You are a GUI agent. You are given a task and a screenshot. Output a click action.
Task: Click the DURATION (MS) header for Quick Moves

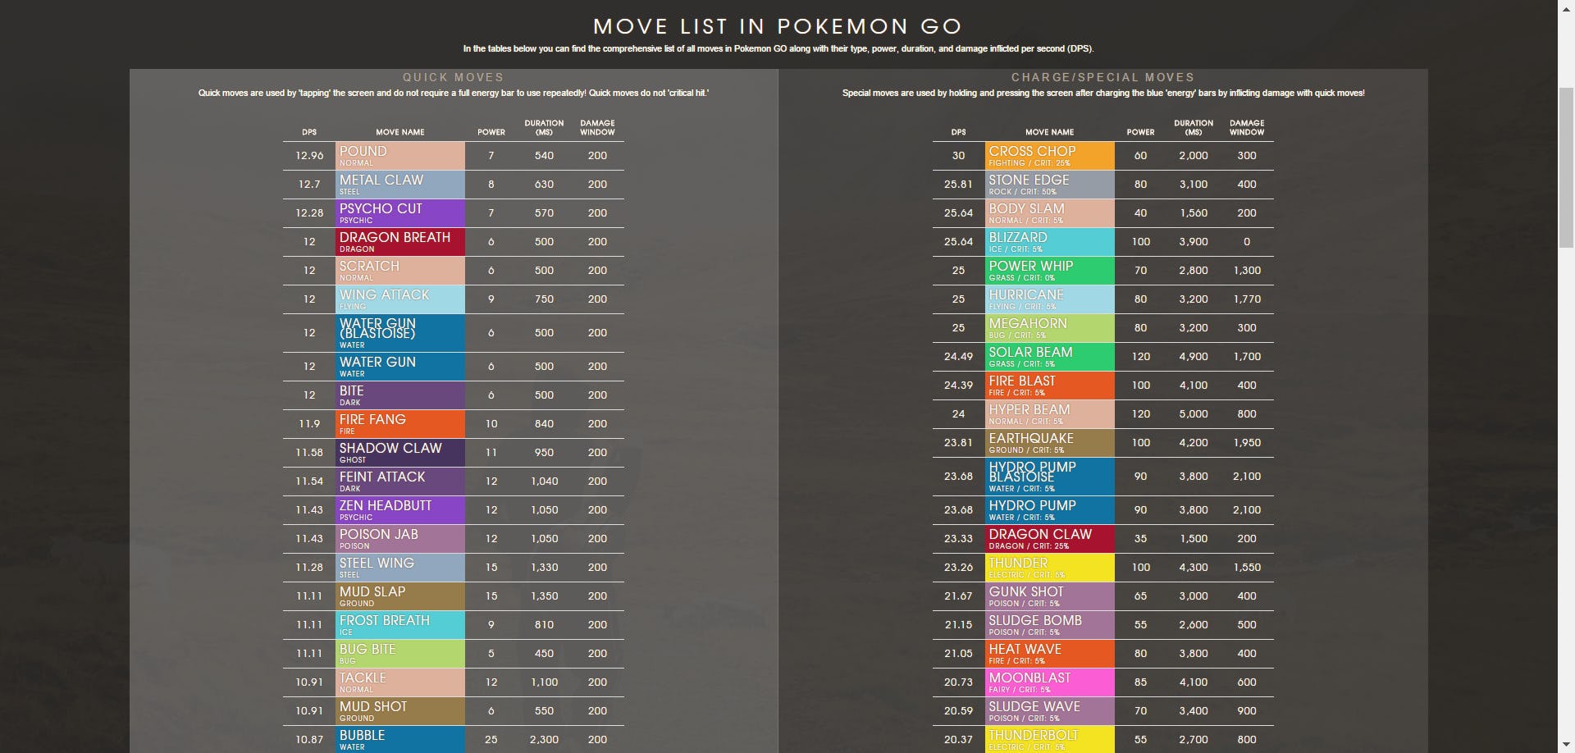tap(544, 127)
